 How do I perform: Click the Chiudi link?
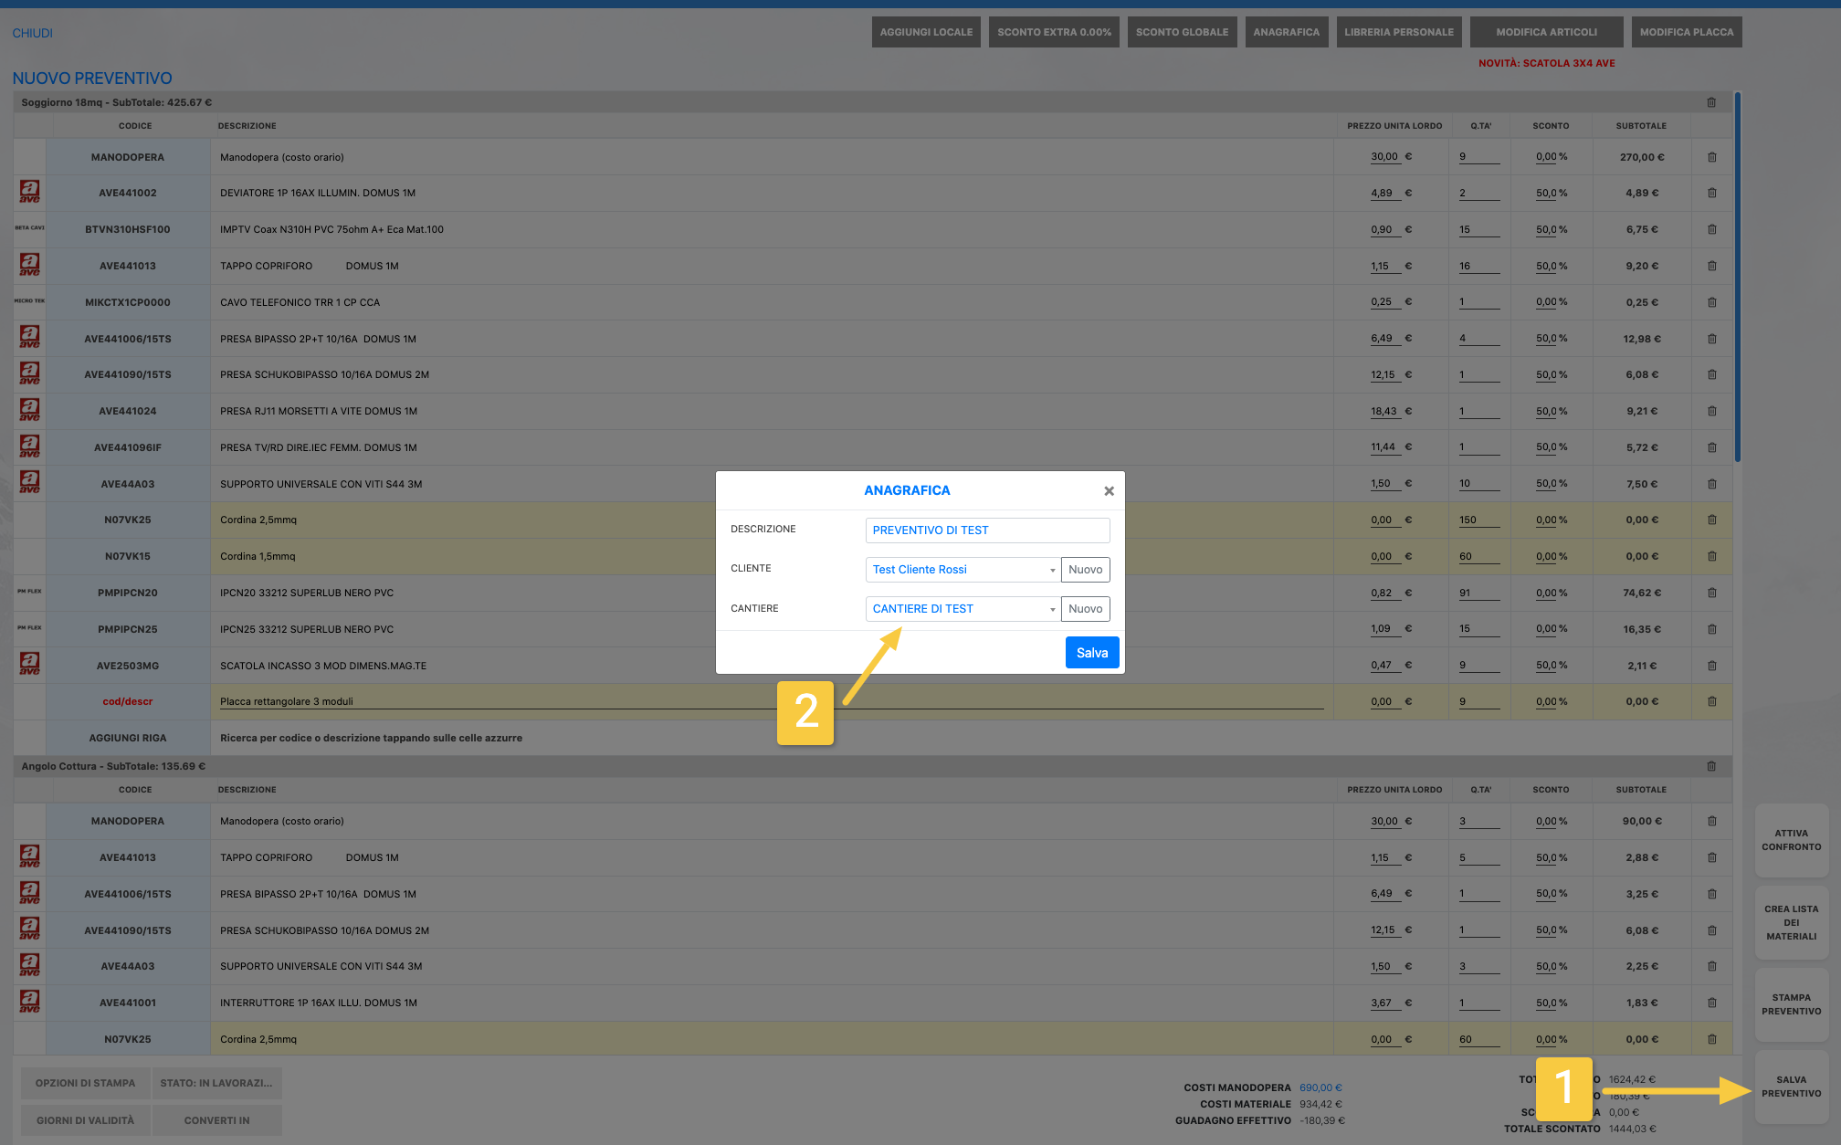pyautogui.click(x=32, y=33)
